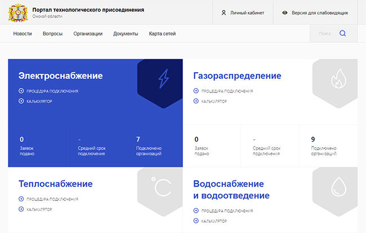Click the user icon for Личный кабинет
Viewport: 366px width, 233px height.
224,12
